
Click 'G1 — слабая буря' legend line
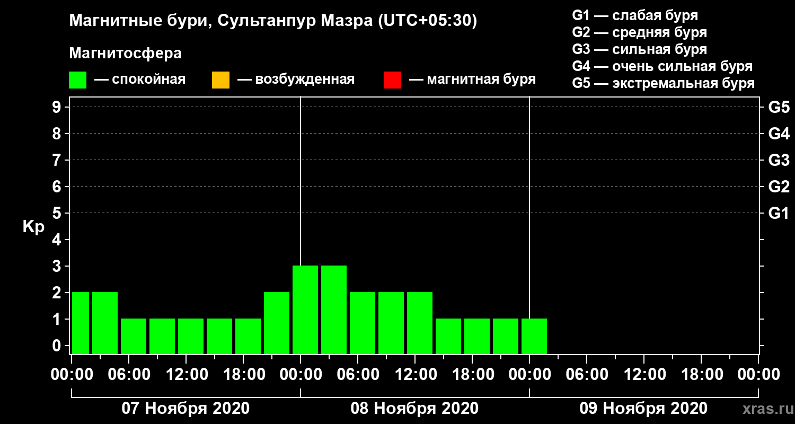coord(635,15)
